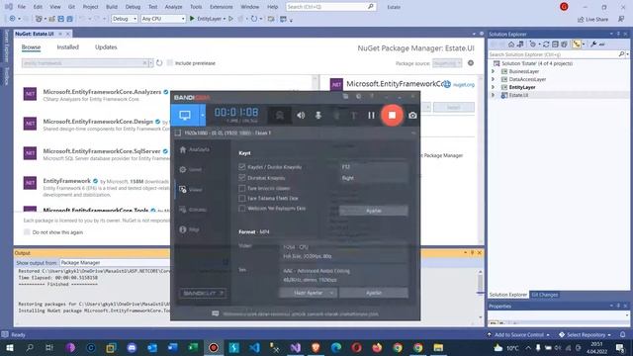The height and width of the screenshot is (356, 633).
Task: Open Debug menu in Visual Studio
Action: pyautogui.click(x=133, y=7)
